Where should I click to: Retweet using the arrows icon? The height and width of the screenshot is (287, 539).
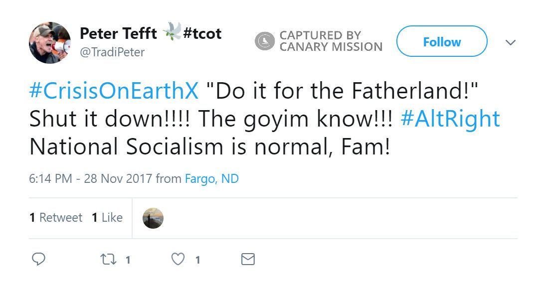point(108,259)
